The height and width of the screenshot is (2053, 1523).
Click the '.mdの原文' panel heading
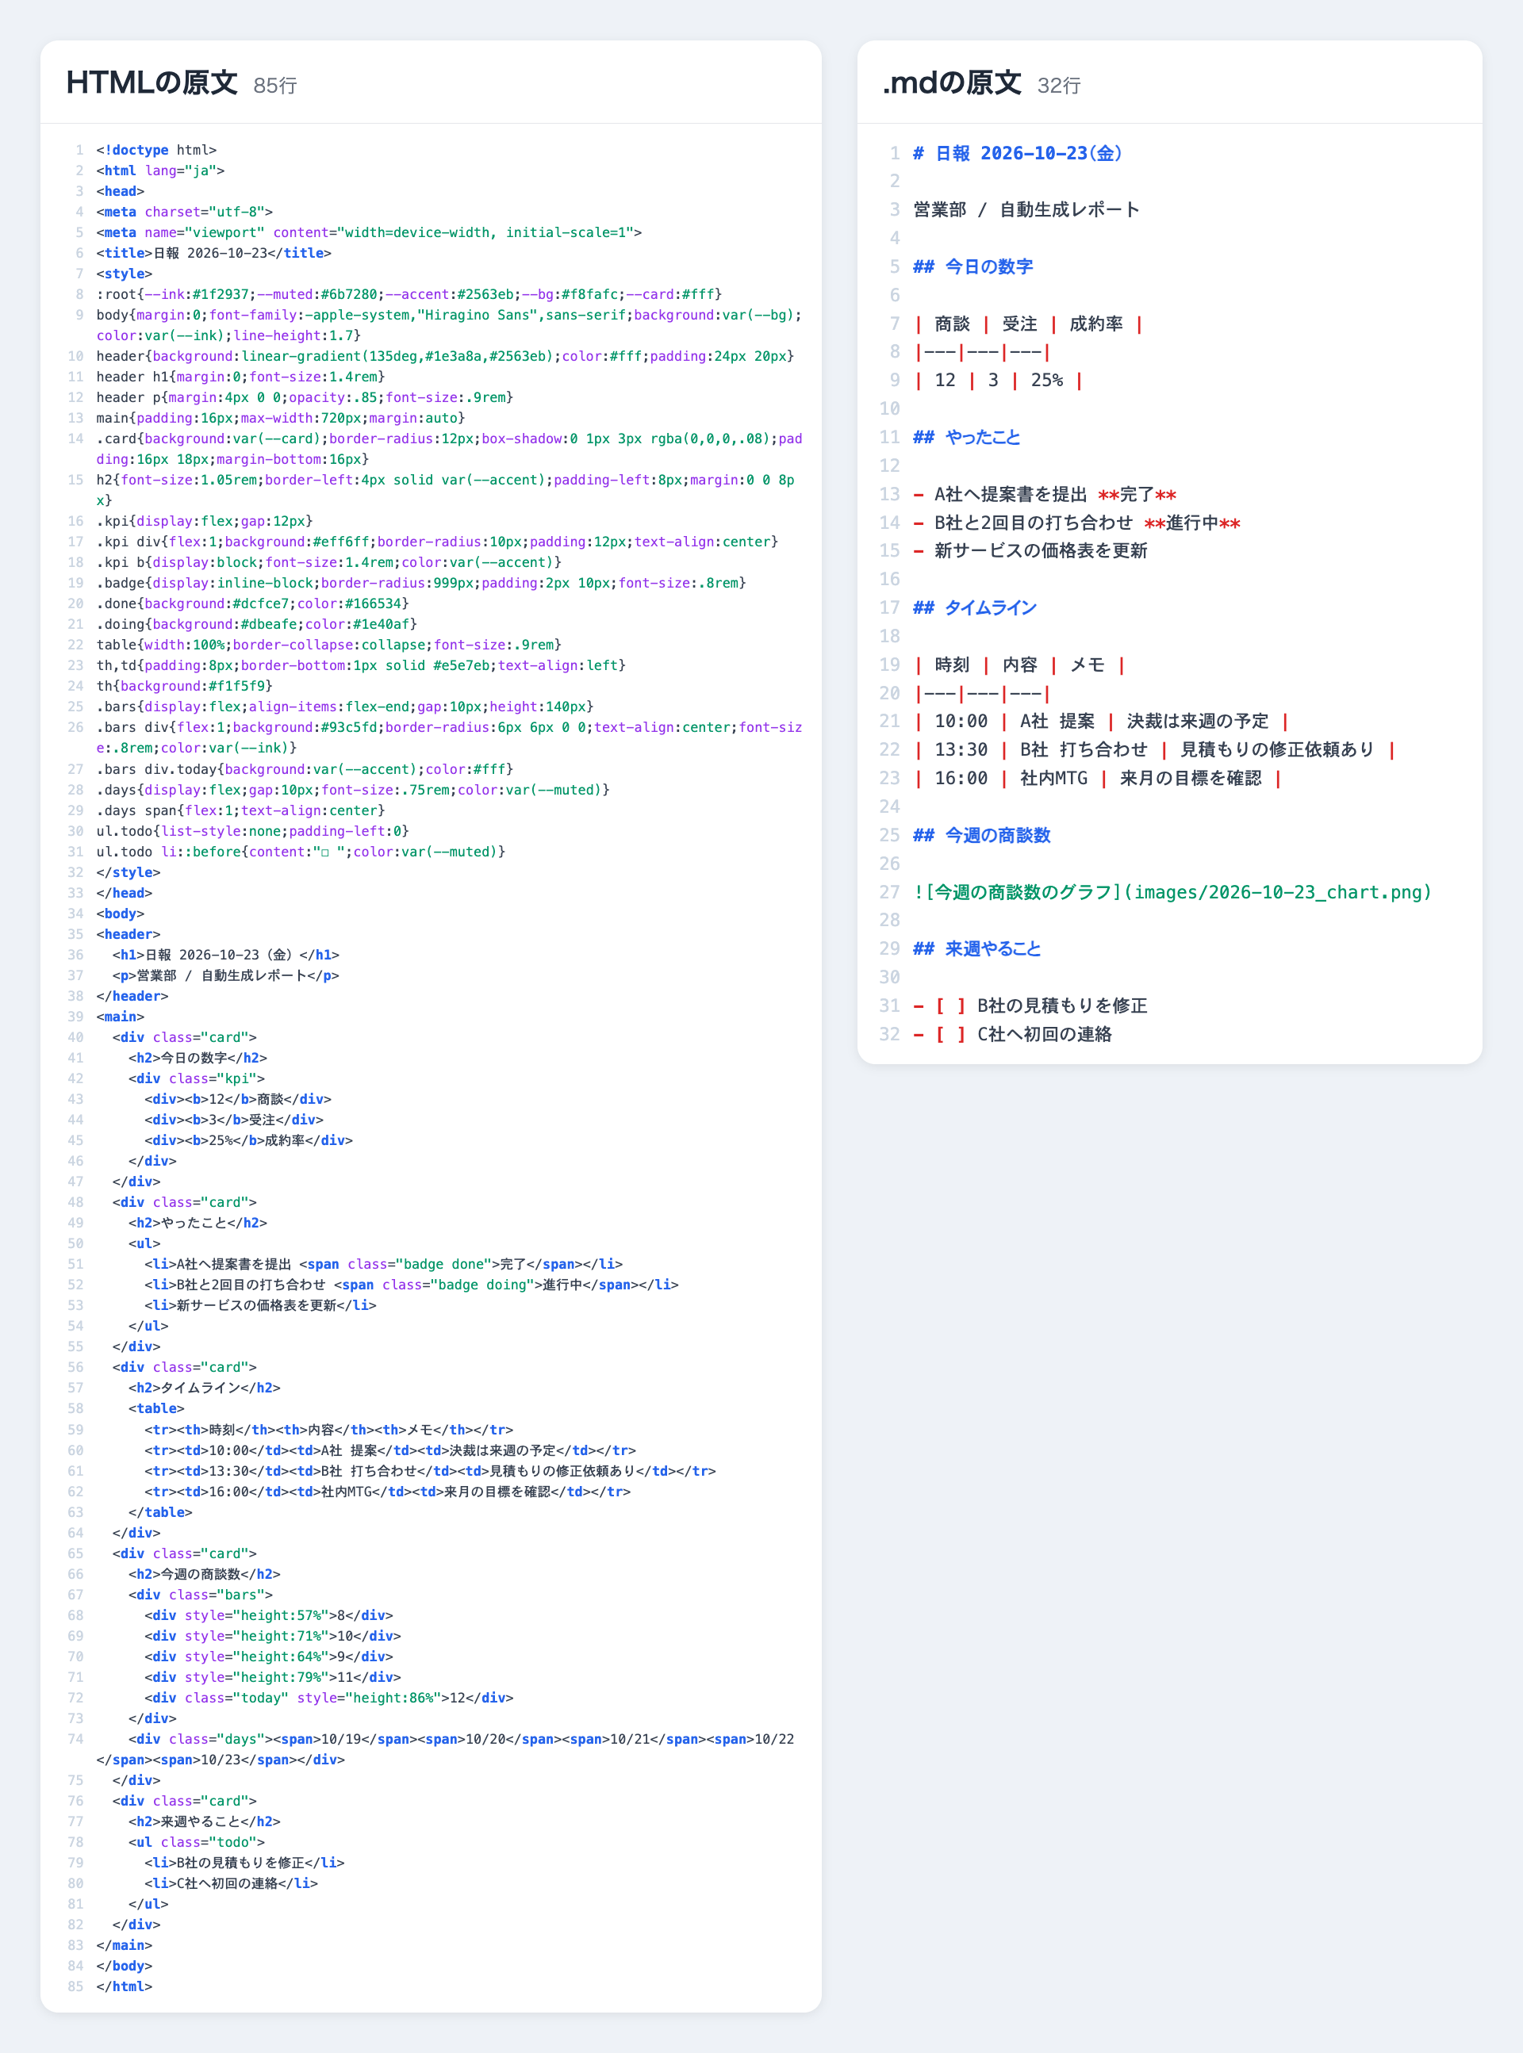pyautogui.click(x=951, y=83)
